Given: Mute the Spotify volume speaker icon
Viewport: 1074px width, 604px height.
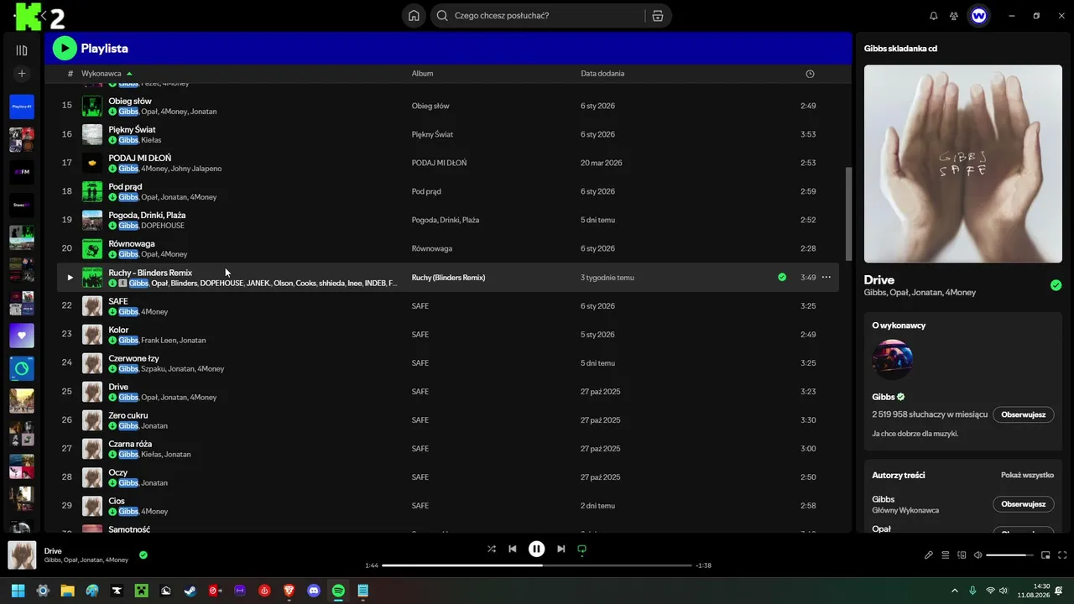Looking at the screenshot, I should click(x=978, y=555).
